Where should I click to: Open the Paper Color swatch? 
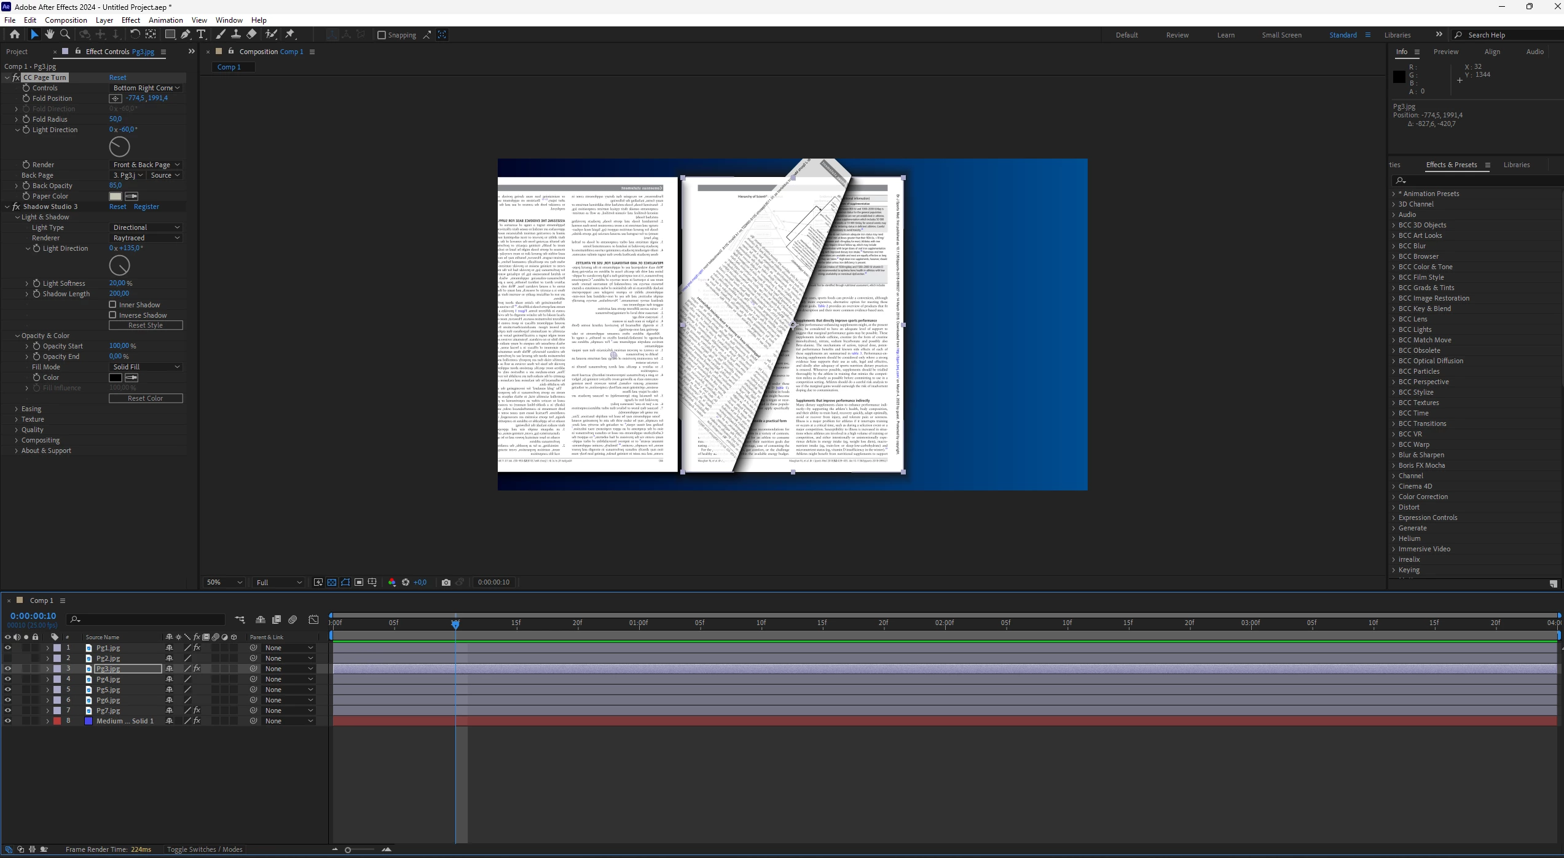pos(115,196)
